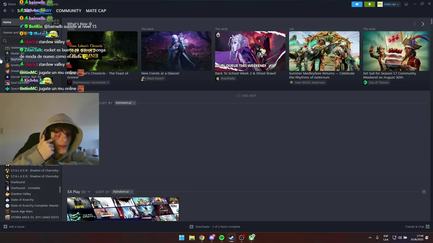The image size is (433, 243).
Task: Click the main page scrollbar
Action: click(x=432, y=21)
